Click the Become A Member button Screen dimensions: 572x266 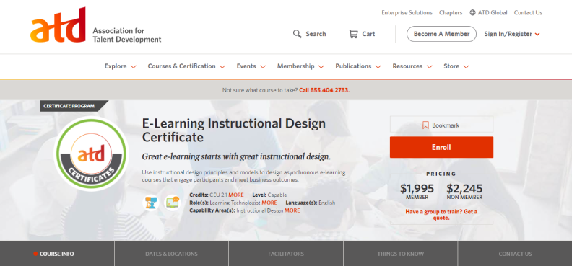[x=441, y=34]
